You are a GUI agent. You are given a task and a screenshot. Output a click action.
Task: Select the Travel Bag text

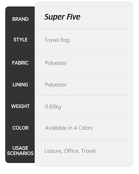pyautogui.click(x=57, y=40)
